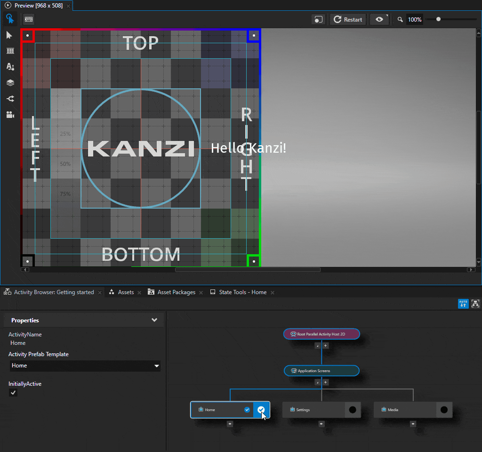The width and height of the screenshot is (482, 452).
Task: Click the text tool icon
Action: (x=10, y=67)
